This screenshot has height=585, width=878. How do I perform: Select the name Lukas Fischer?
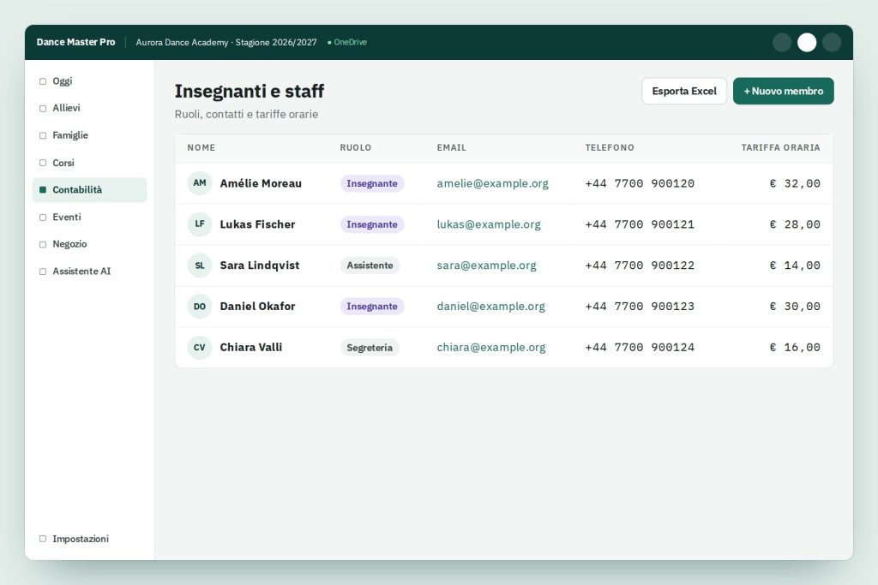(x=257, y=224)
